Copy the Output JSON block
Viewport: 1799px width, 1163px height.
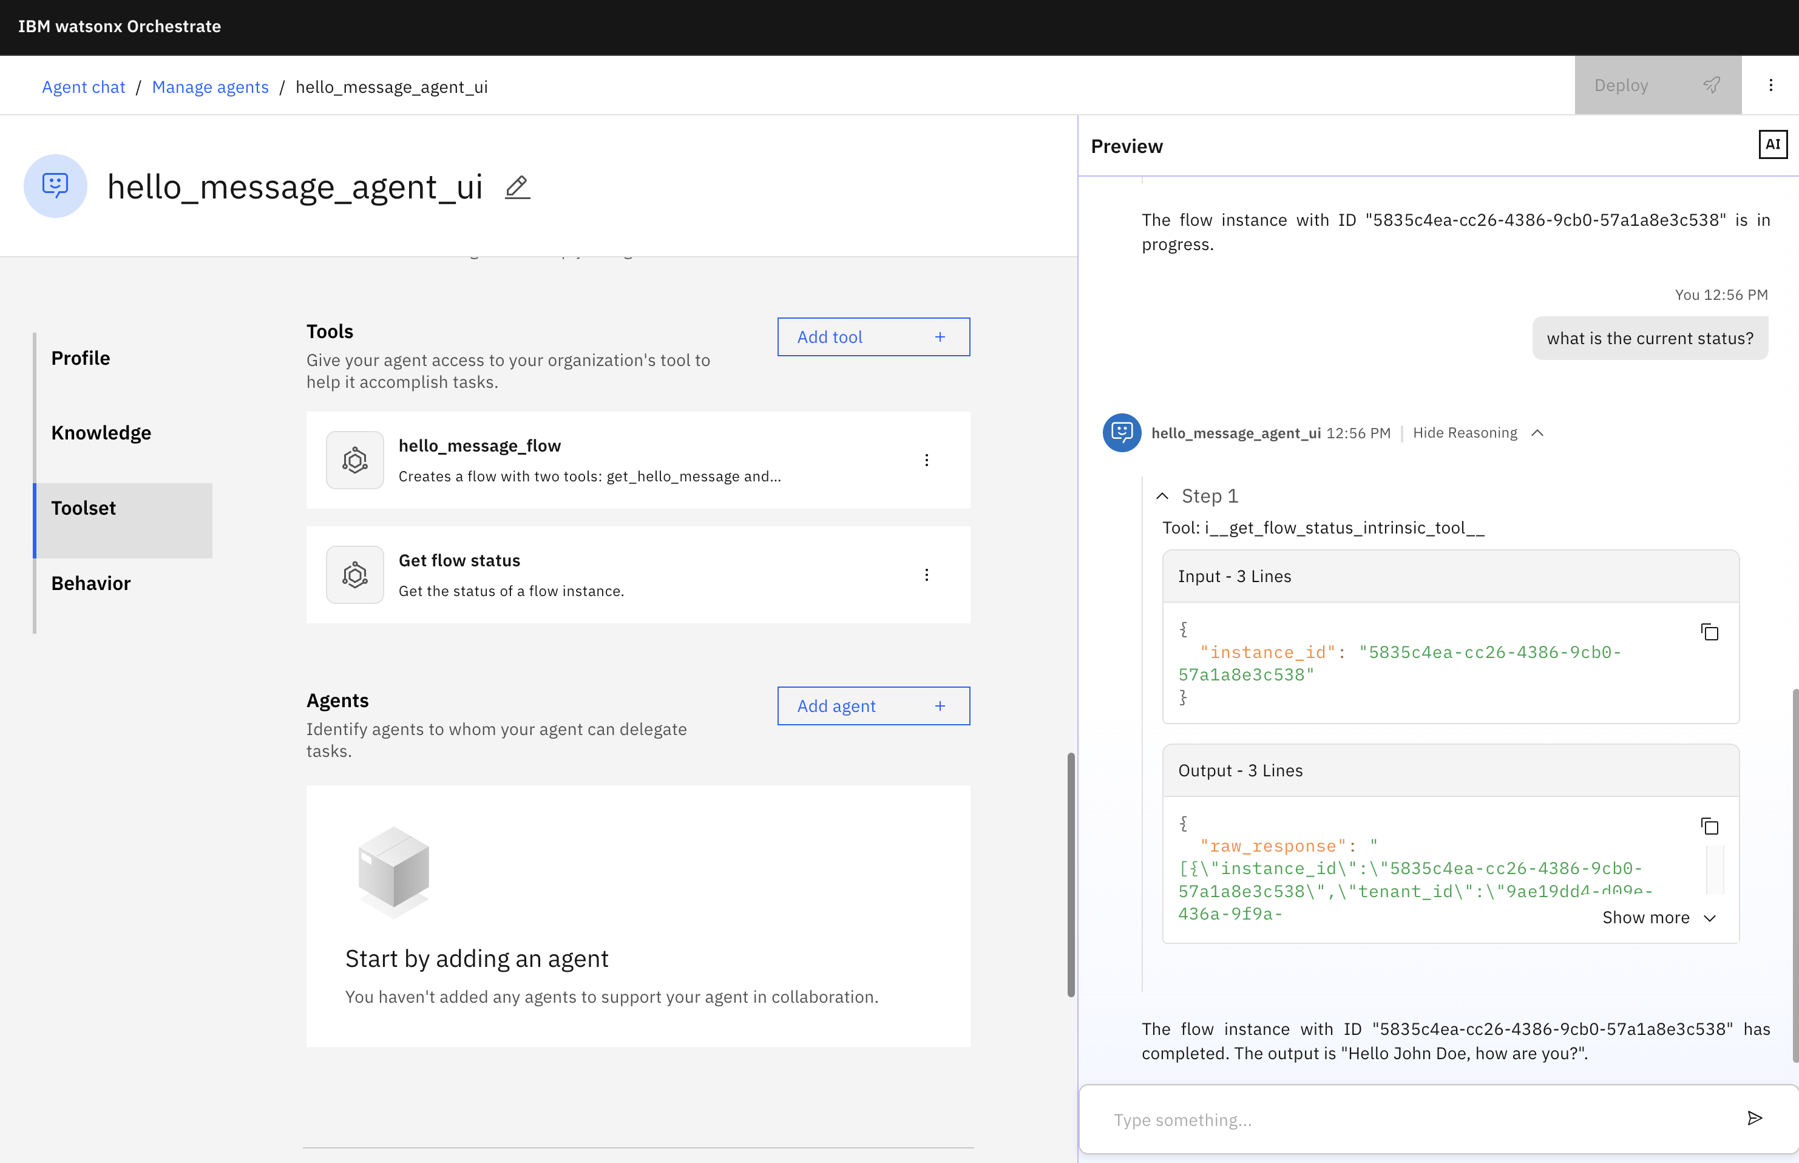coord(1709,826)
